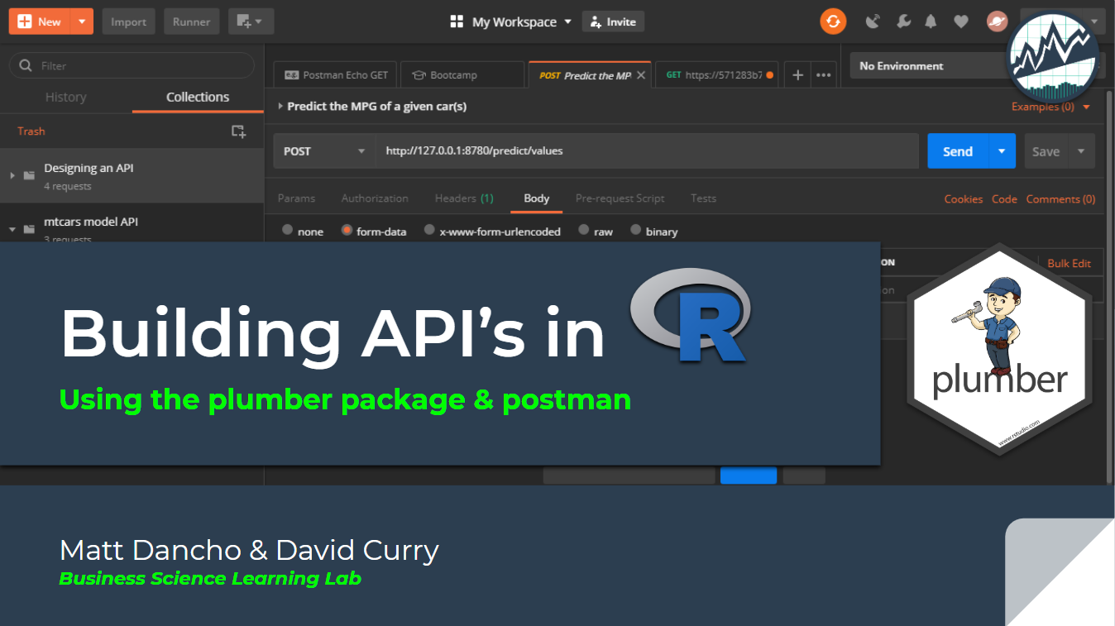The width and height of the screenshot is (1115, 626).
Task: Click the blue Send button
Action: 958,151
